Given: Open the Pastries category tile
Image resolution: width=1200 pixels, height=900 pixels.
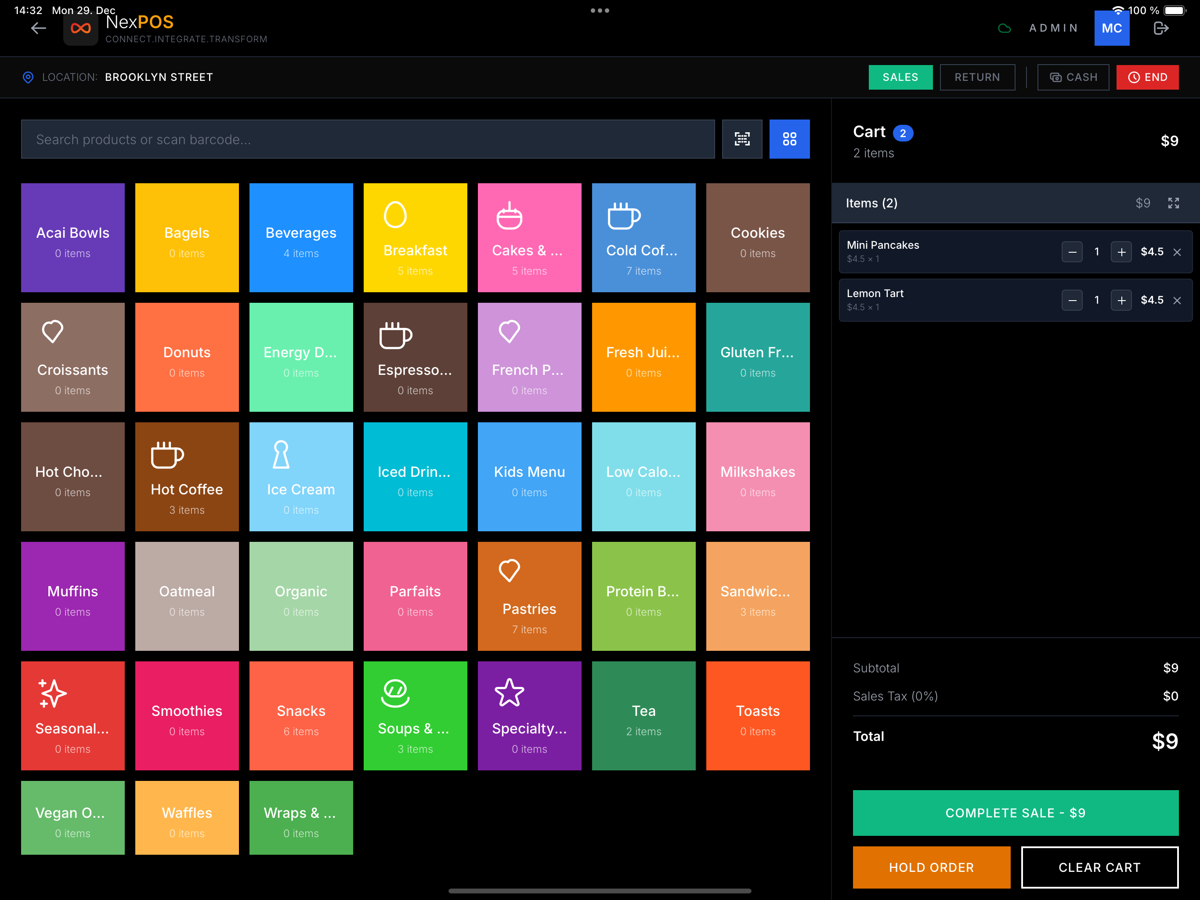Looking at the screenshot, I should click(x=529, y=596).
